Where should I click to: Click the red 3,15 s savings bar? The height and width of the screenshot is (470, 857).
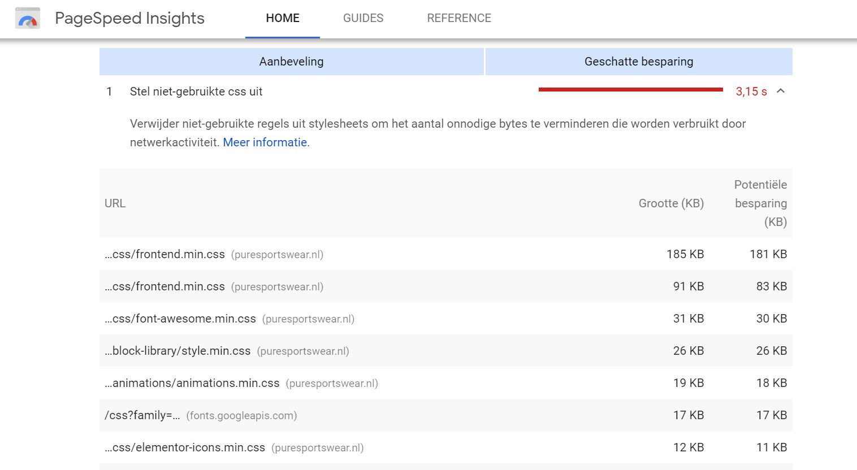(631, 89)
